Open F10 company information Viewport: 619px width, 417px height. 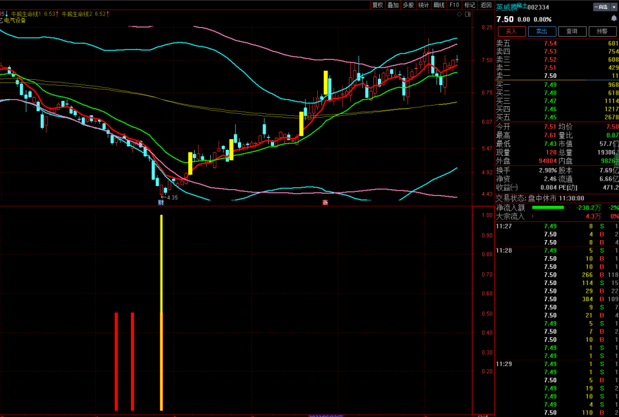[x=455, y=5]
